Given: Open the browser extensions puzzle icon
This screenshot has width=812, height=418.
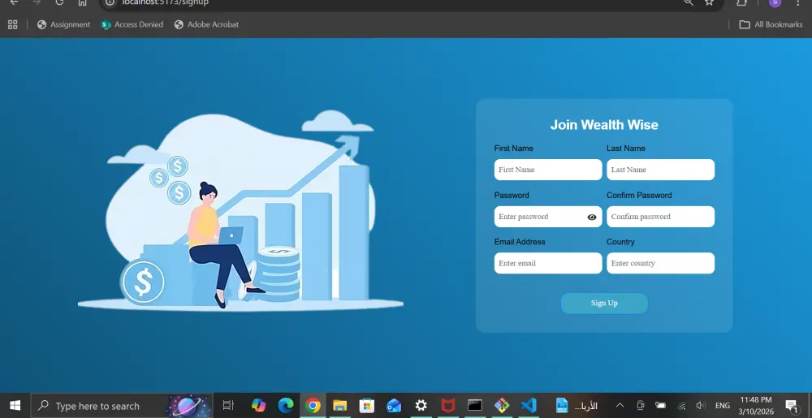Looking at the screenshot, I should click(x=741, y=2).
